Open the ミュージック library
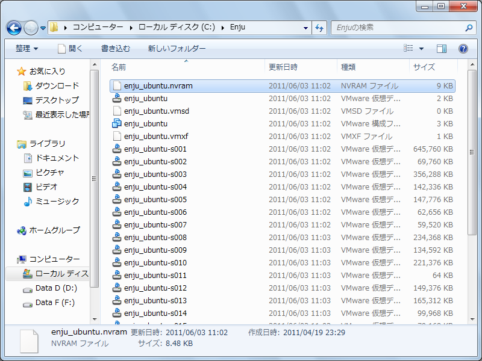 pyautogui.click(x=57, y=201)
